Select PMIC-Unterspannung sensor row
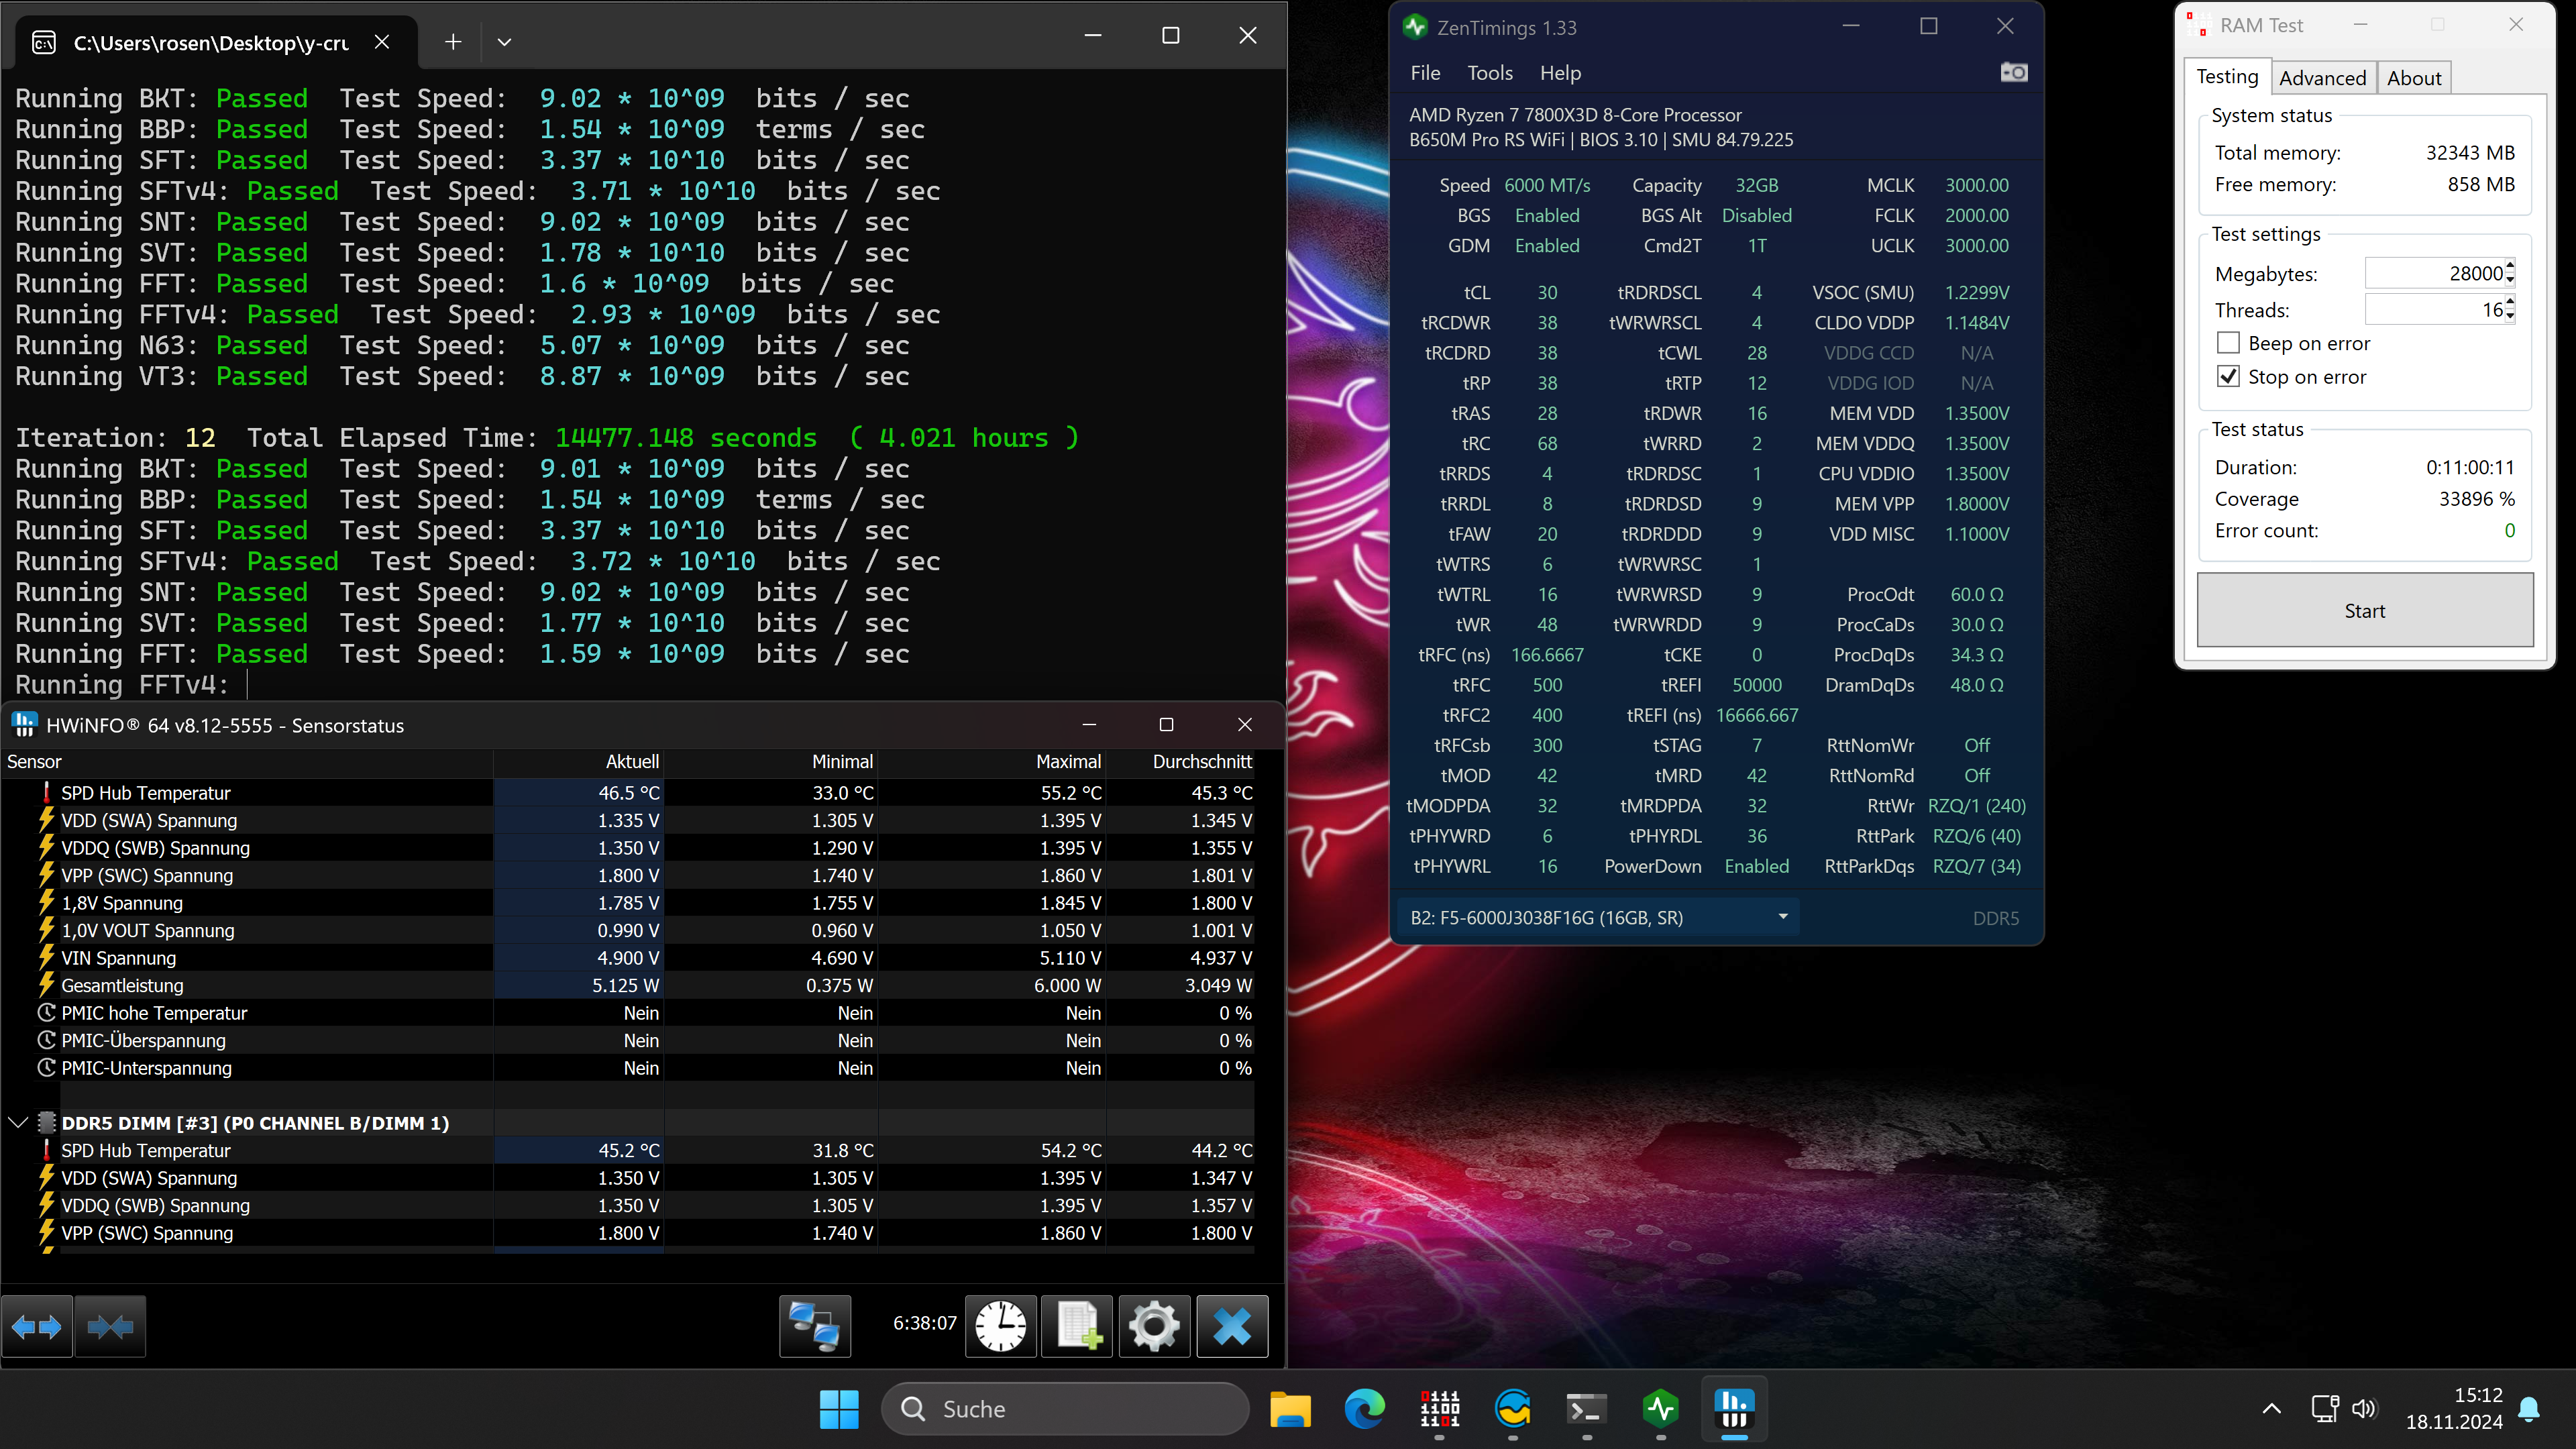The width and height of the screenshot is (2576, 1449). 628,1068
